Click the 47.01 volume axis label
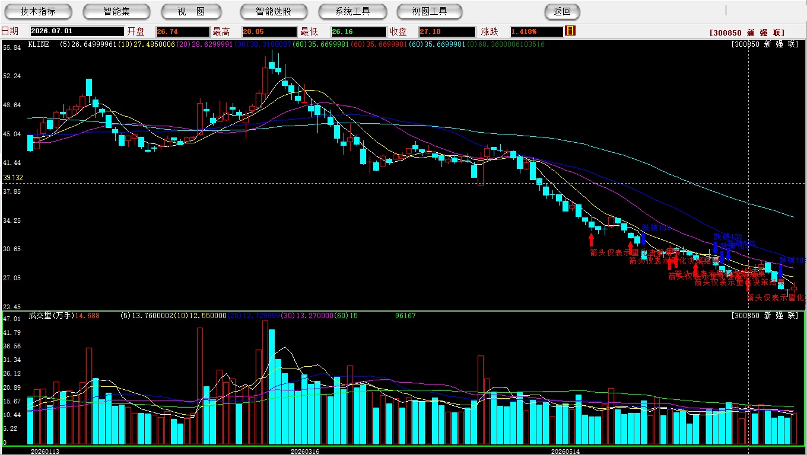The width and height of the screenshot is (807, 455). [x=12, y=319]
